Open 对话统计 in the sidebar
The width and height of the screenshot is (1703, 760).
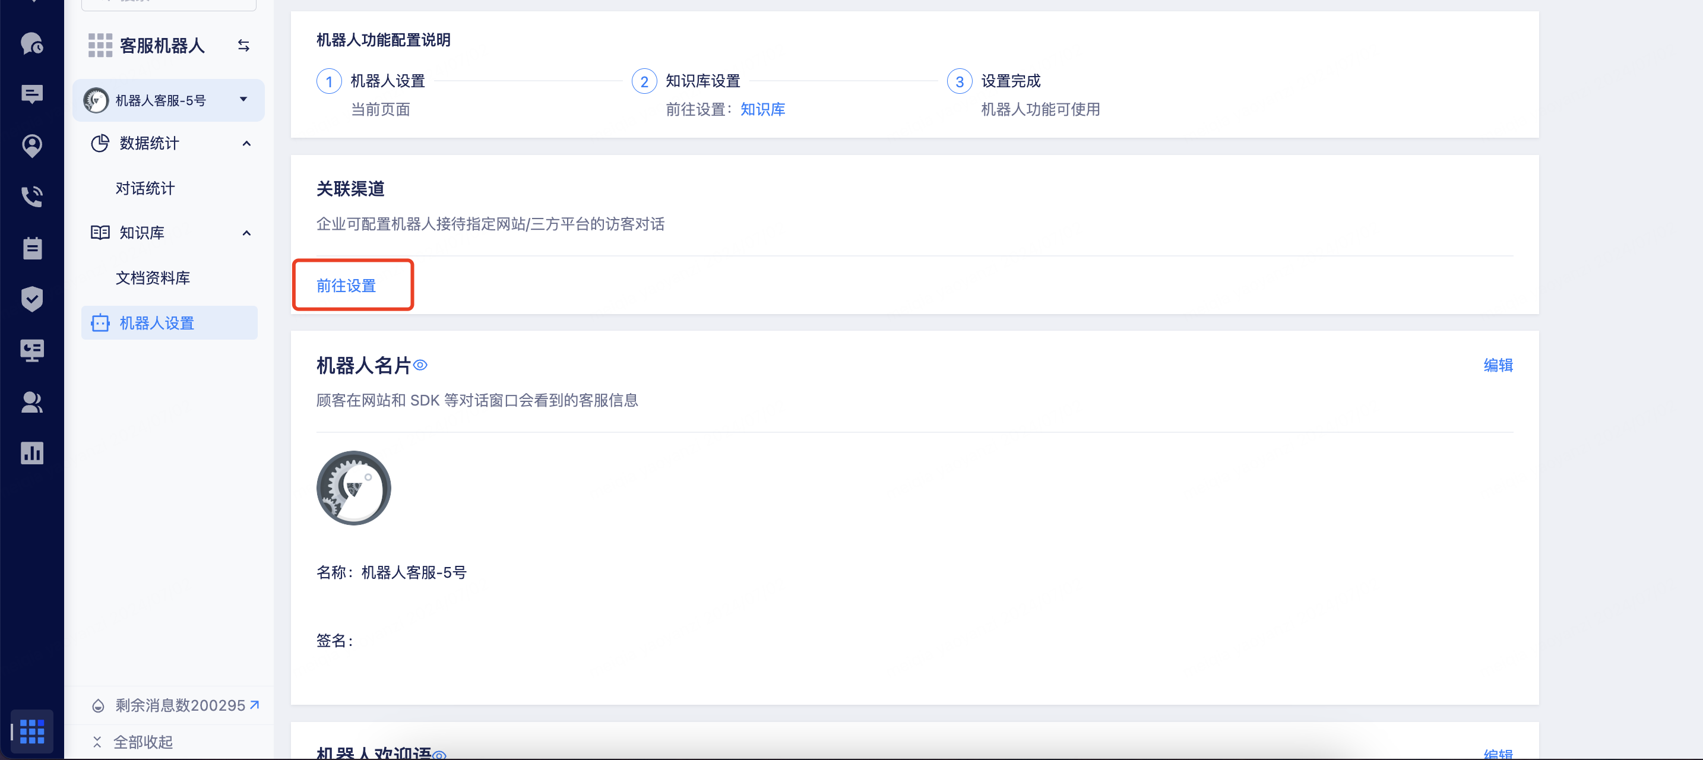tap(145, 188)
